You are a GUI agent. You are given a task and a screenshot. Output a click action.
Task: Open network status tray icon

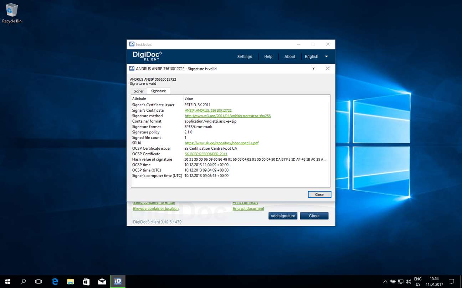[x=401, y=282]
